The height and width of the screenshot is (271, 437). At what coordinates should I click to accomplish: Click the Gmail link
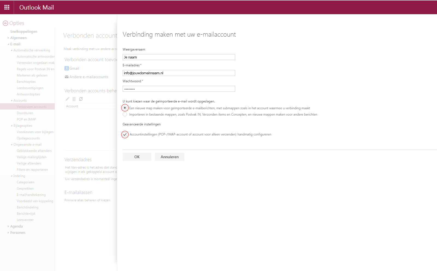[x=74, y=68]
